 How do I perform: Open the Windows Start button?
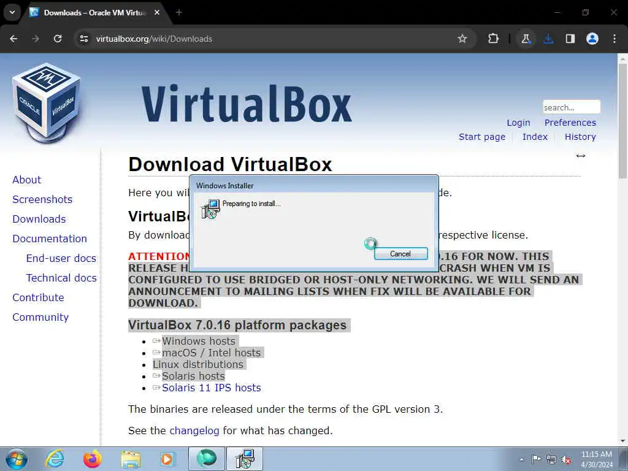pos(17,459)
